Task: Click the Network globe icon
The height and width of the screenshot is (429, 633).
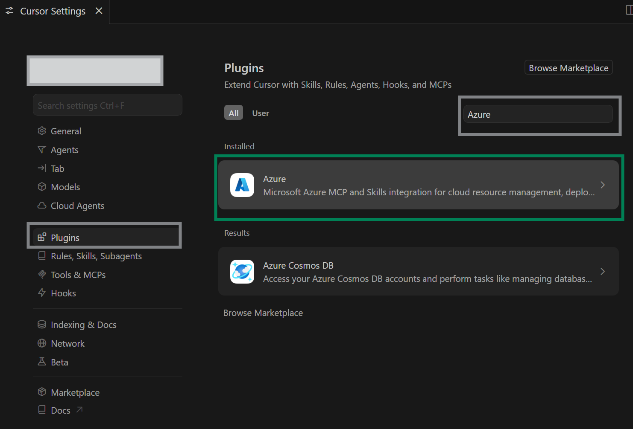Action: [x=42, y=343]
